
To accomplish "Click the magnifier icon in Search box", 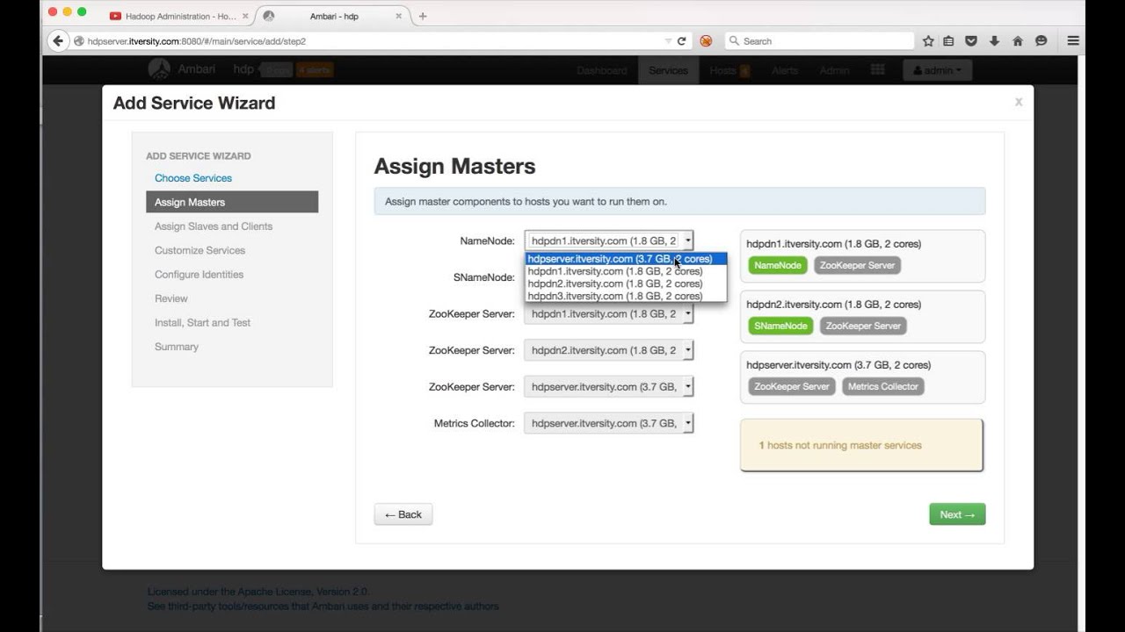I will coord(734,40).
